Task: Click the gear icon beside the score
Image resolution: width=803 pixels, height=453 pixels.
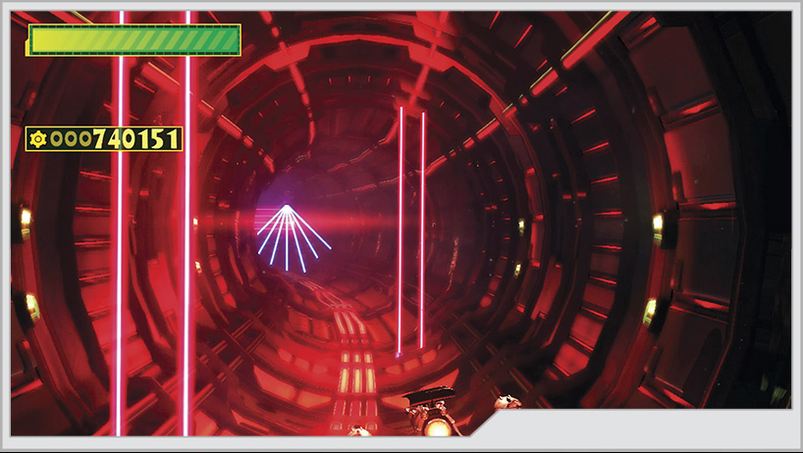Action: click(x=38, y=139)
